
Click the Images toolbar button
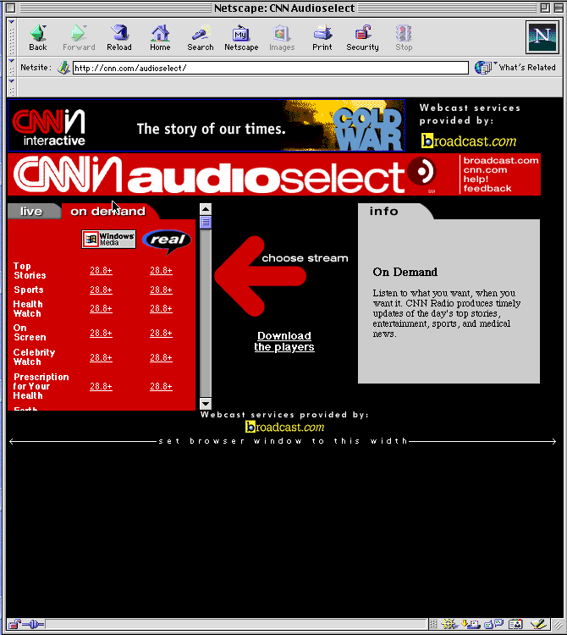(x=282, y=38)
